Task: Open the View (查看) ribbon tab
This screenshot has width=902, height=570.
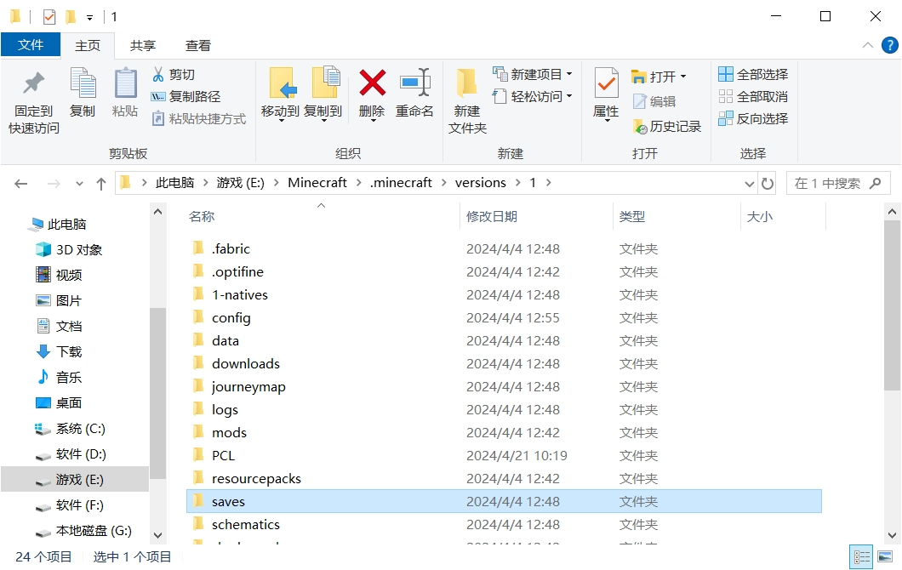Action: pos(198,45)
